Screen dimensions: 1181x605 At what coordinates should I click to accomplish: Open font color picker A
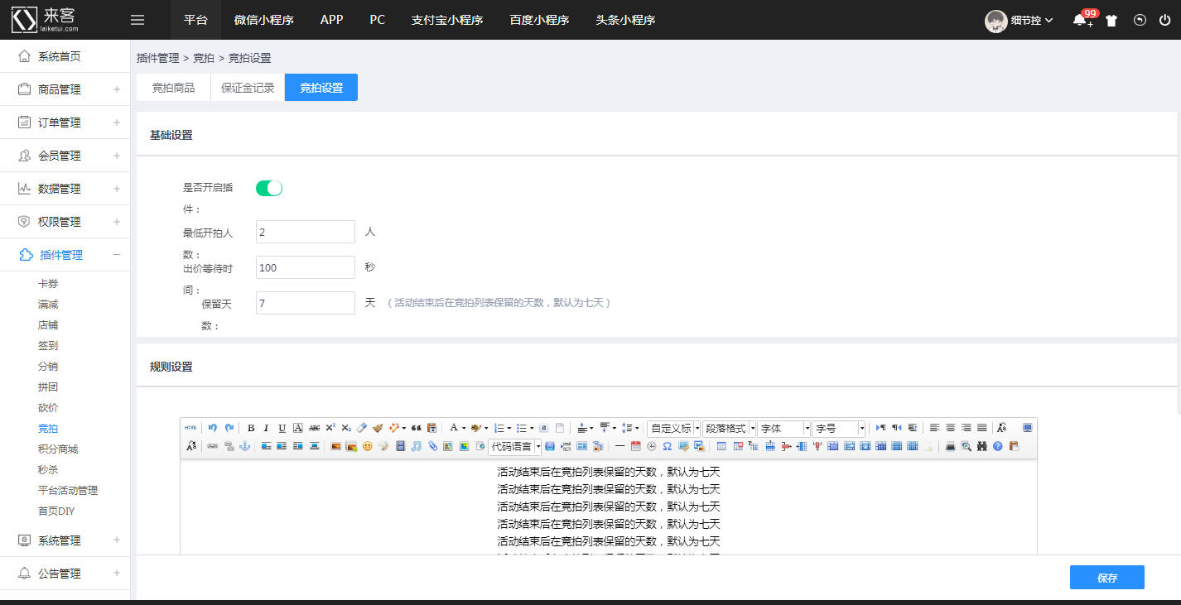pyautogui.click(x=455, y=428)
